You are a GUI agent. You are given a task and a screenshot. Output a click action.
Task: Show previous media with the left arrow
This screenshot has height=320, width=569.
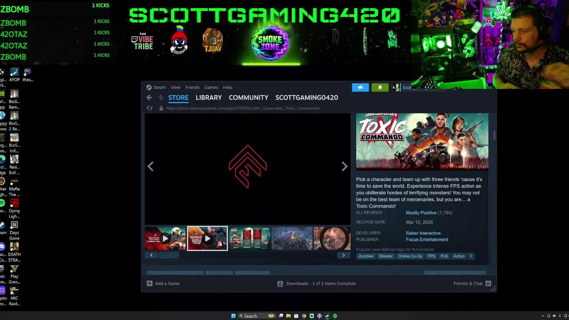(x=151, y=166)
